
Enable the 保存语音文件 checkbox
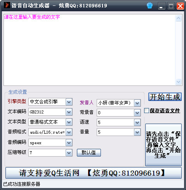tap(146, 111)
